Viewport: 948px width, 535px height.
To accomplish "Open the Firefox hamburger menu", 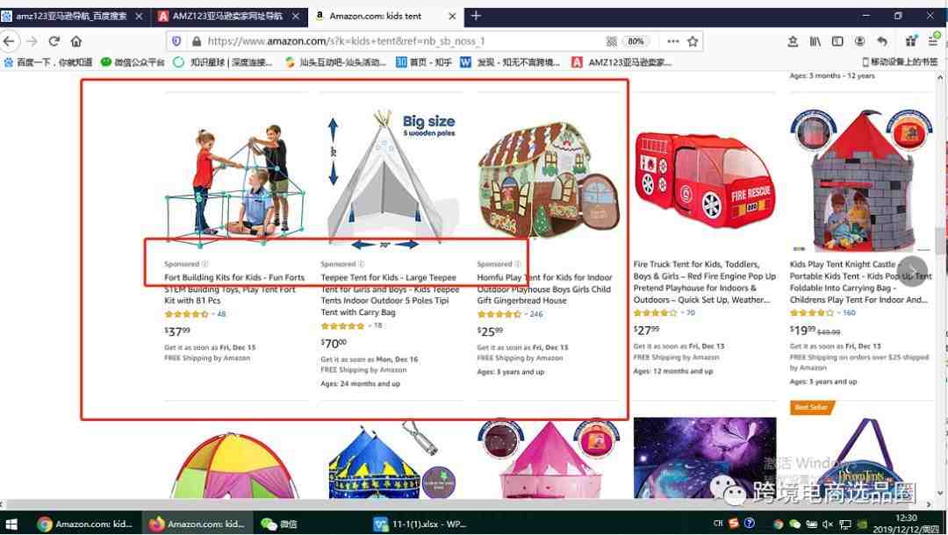I will pyautogui.click(x=933, y=41).
